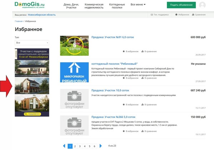The image size is (214, 150).
Task: Expand the Все меню dropdown
Action: tap(138, 5)
